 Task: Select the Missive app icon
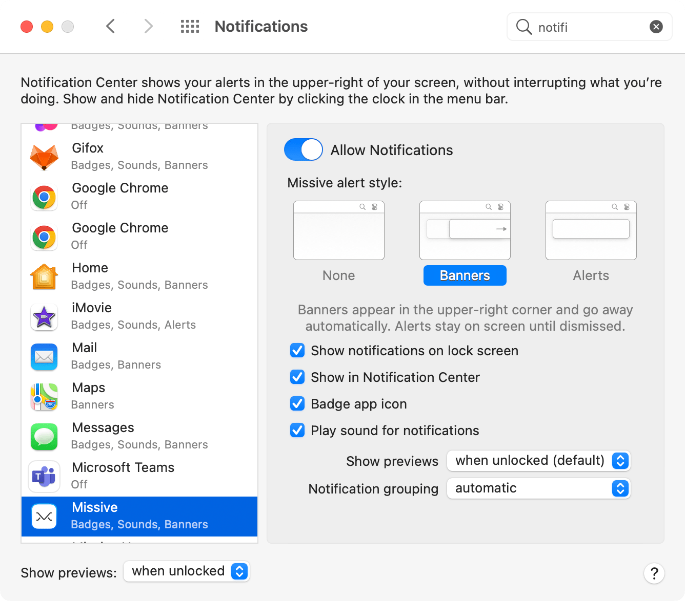(x=44, y=517)
